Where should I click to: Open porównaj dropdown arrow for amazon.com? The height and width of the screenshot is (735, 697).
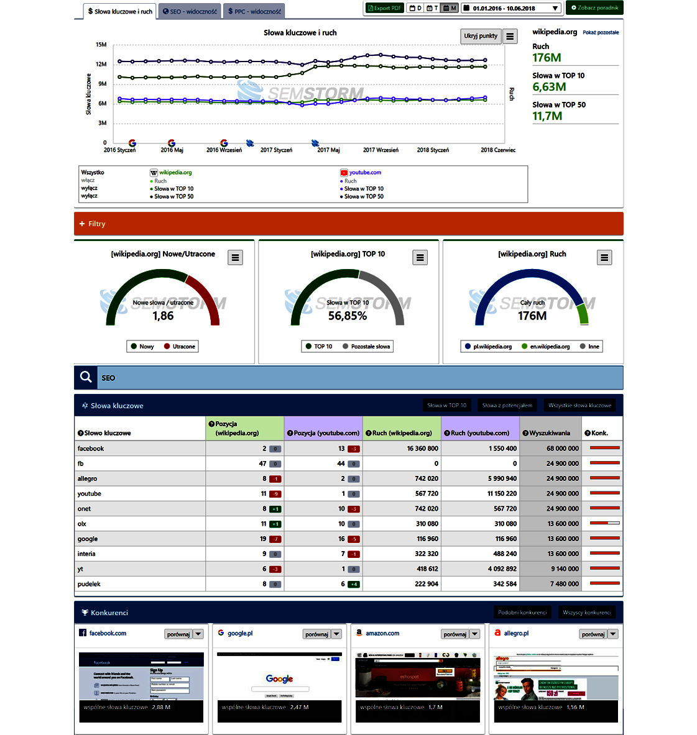coord(474,634)
